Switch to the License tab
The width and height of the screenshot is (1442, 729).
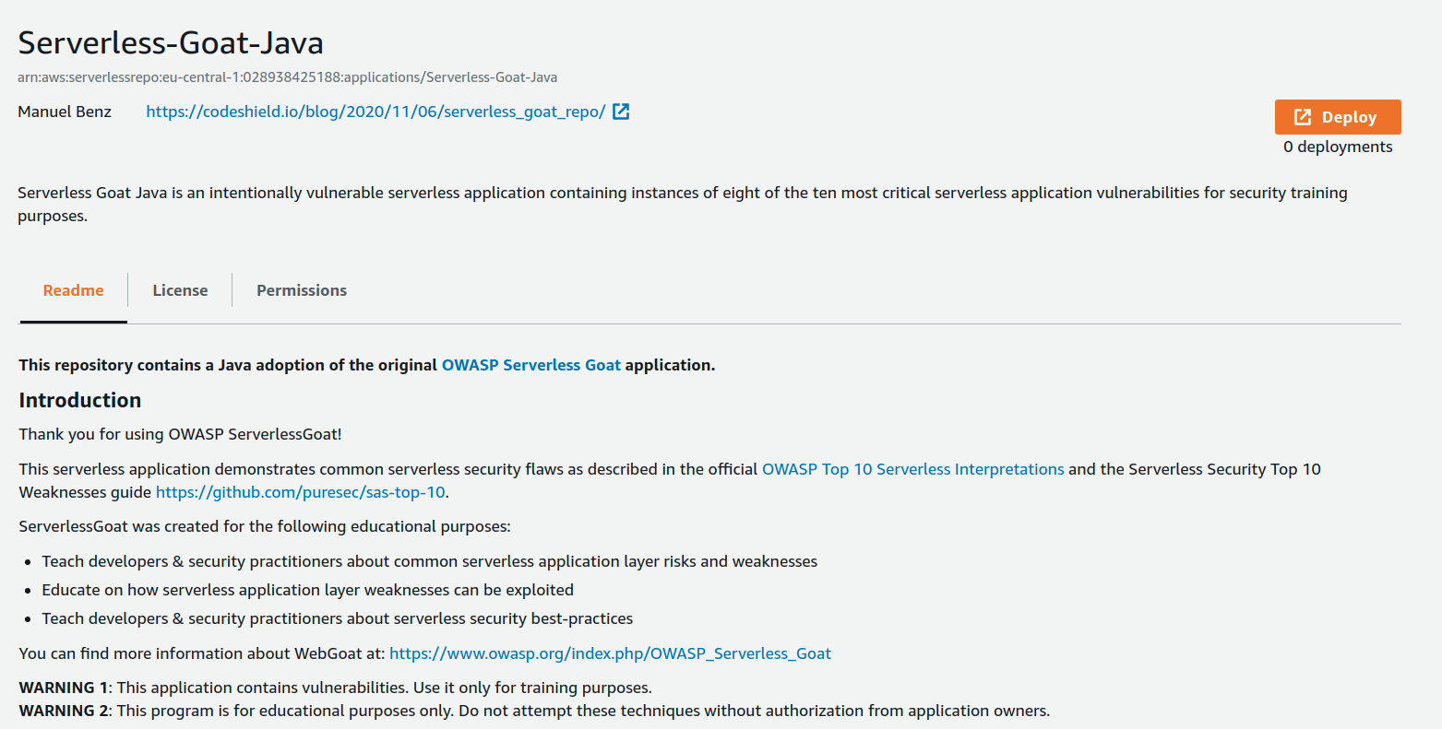click(180, 290)
